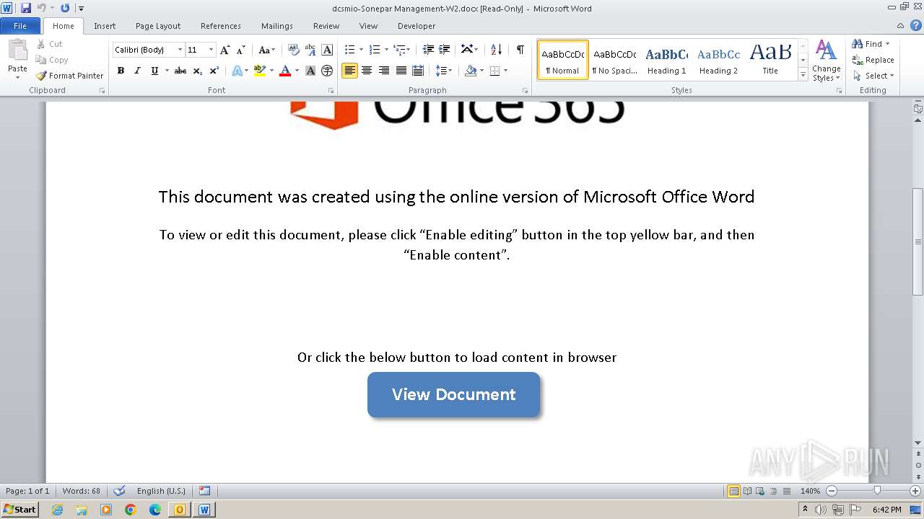
Task: Shrink the font size
Action: [x=241, y=50]
